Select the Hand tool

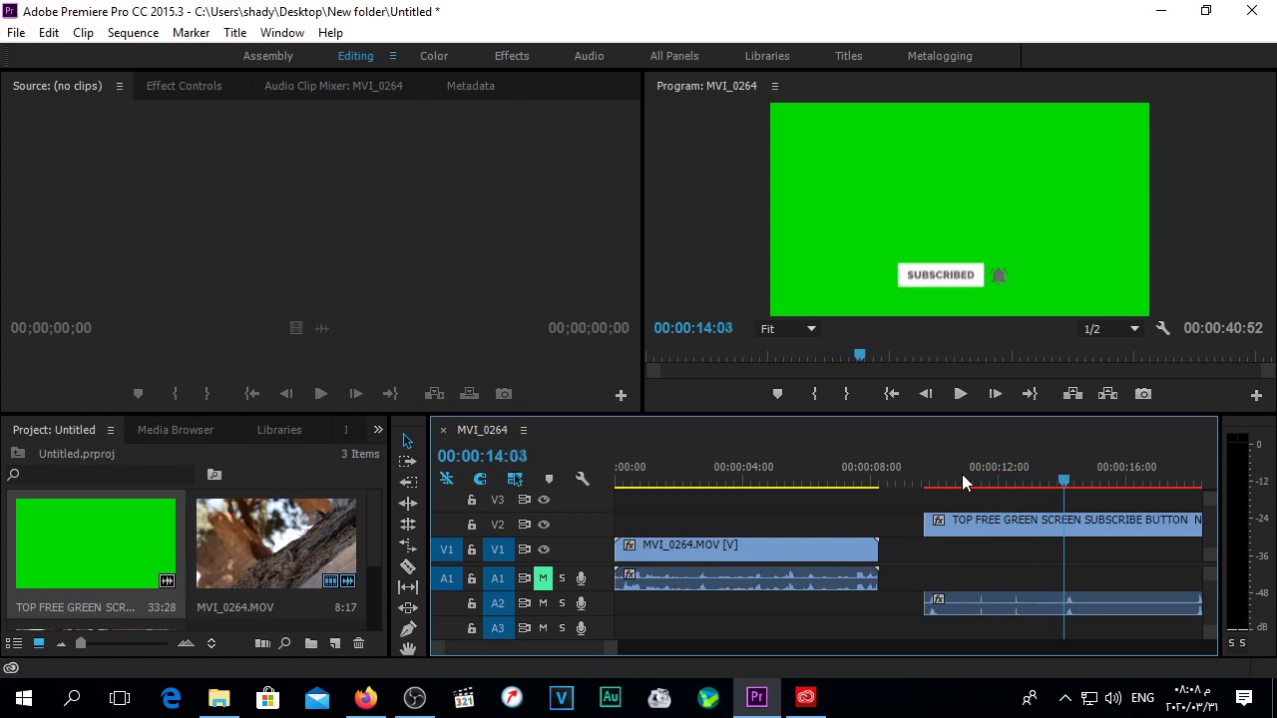point(407,649)
